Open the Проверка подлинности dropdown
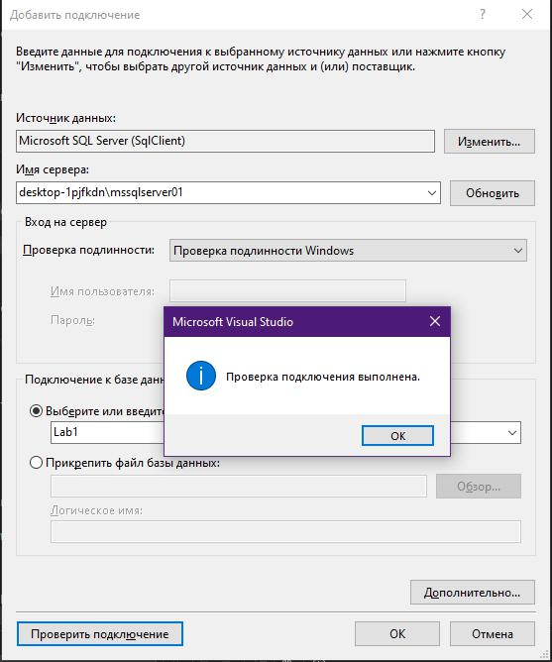Viewport: 552px width, 662px height. pos(348,251)
